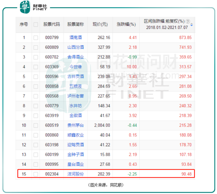Screen dimensions: 217x194
Task: Check the box for row 000858
Action: pos(36,86)
